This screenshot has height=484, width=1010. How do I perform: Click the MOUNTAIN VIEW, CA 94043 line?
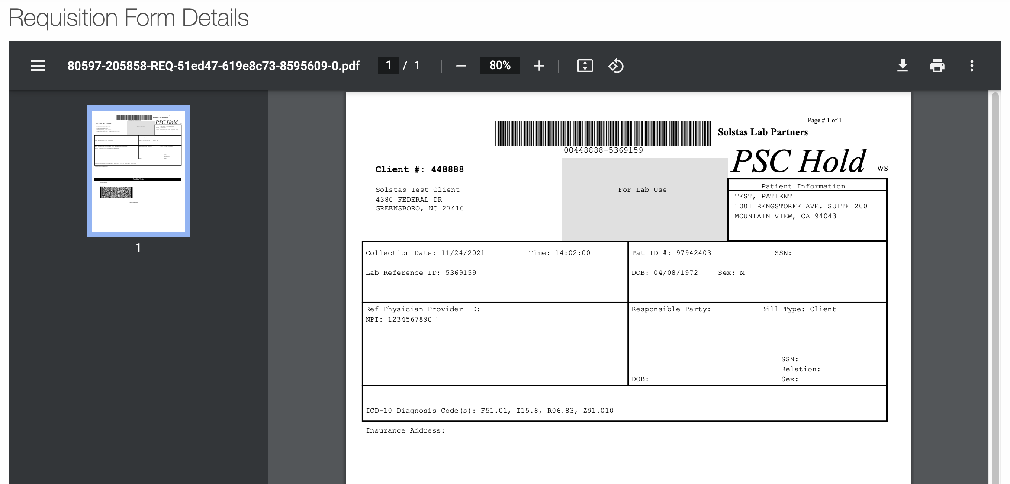(x=785, y=216)
